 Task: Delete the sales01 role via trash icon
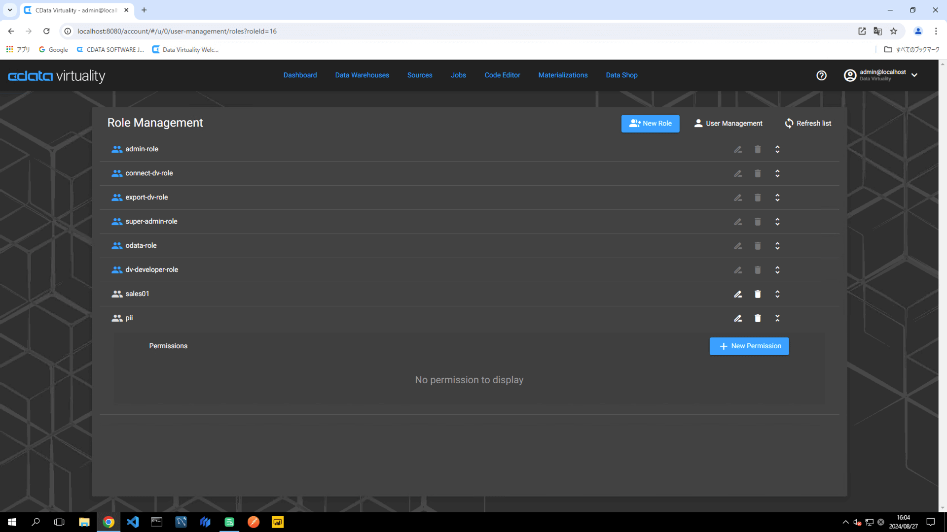pos(758,294)
